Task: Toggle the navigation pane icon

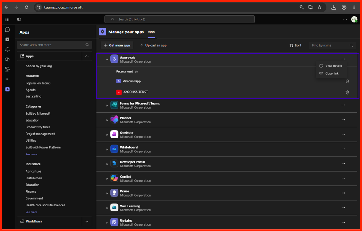Action: coord(19,19)
